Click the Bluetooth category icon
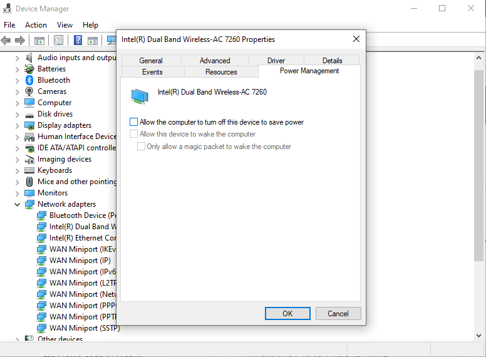Viewport: 486px width, 357px height. 29,80
